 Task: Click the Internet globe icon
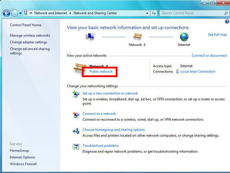click(x=184, y=37)
